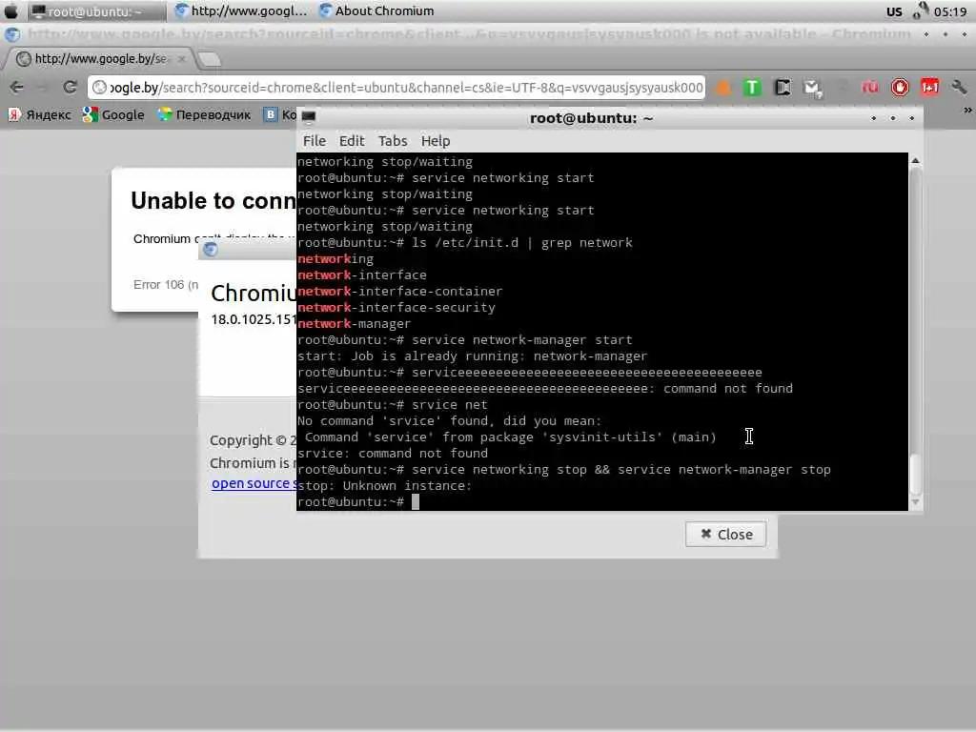Go back in Chromium

17,87
